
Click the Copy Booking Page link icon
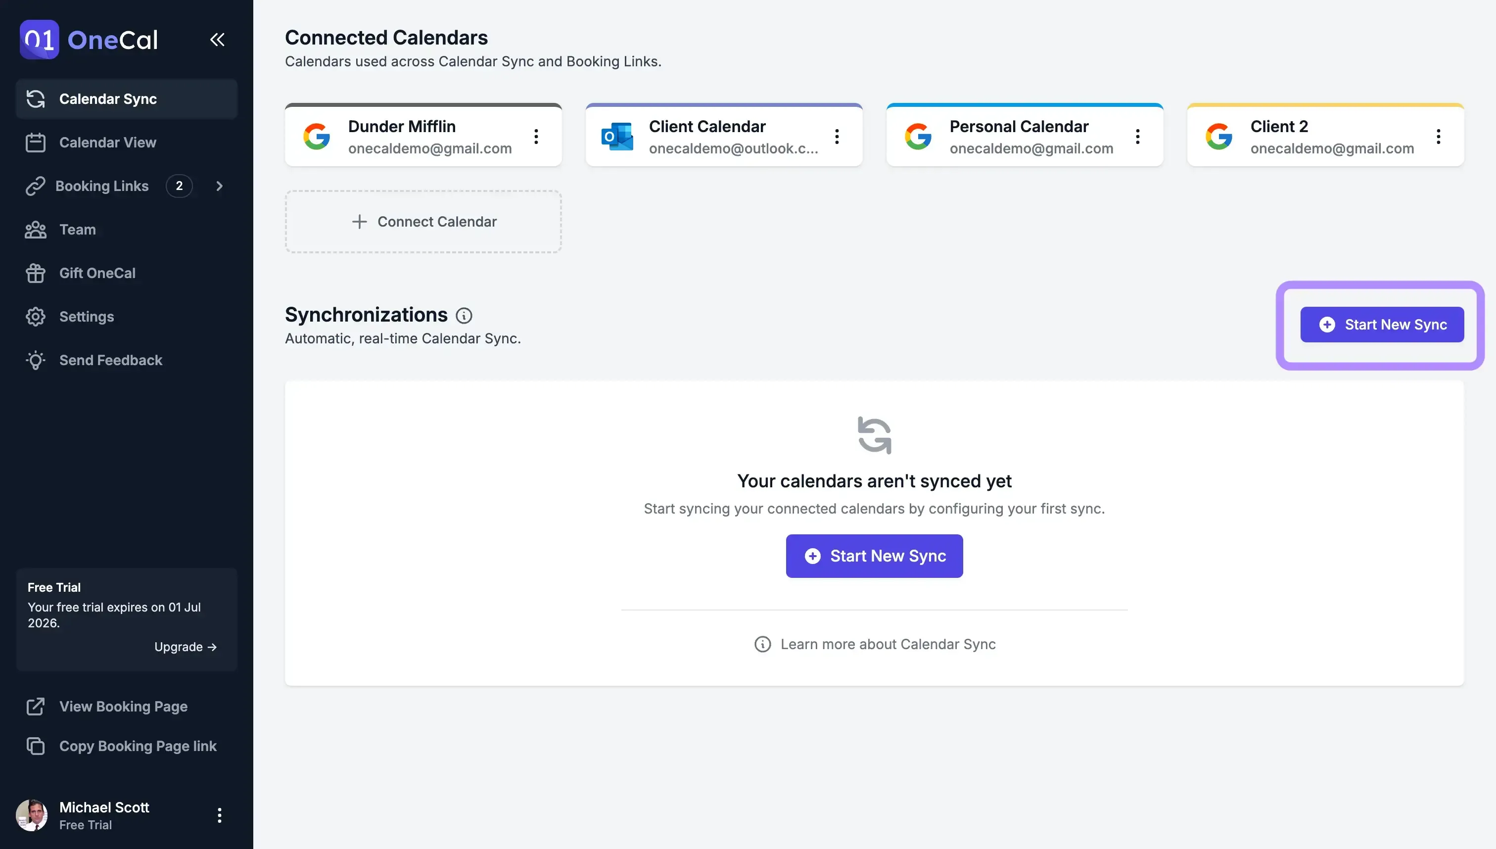[x=35, y=746]
